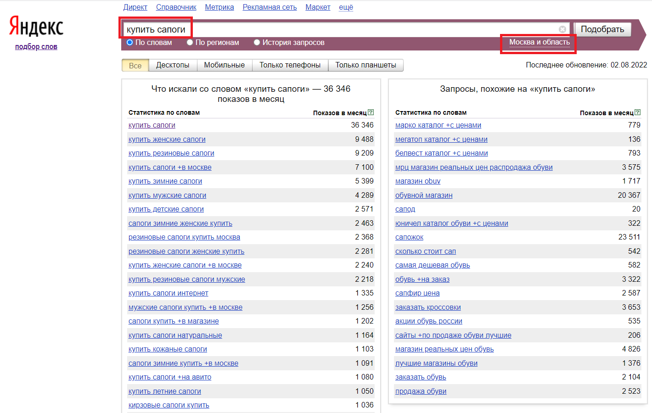Switch to the 'Десктопы' tab

[x=173, y=65]
